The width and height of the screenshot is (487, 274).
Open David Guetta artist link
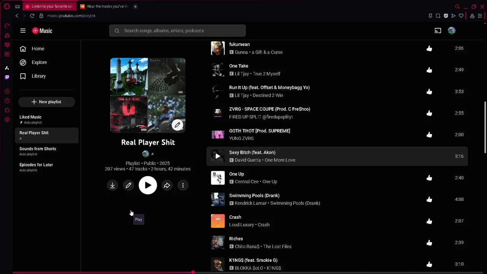[248, 160]
